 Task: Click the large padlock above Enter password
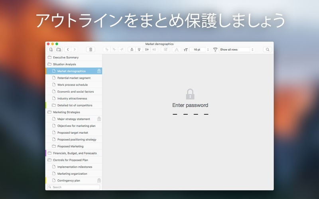coord(190,94)
